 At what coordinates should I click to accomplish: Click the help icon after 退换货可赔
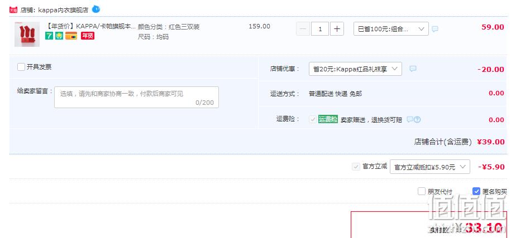[x=417, y=119]
